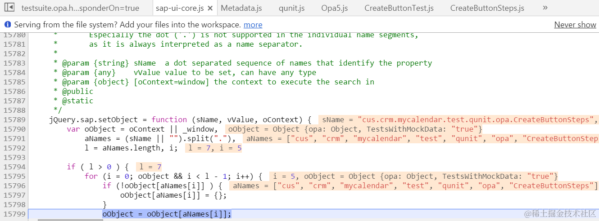Click line number 15799 in the gutter
This screenshot has height=221, width=599.
pyautogui.click(x=14, y=214)
